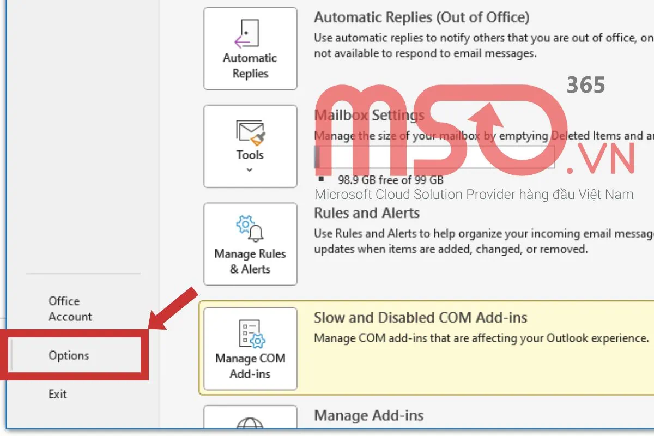Click the mailbox storage usage bar
This screenshot has width=654, height=436.
point(431,157)
